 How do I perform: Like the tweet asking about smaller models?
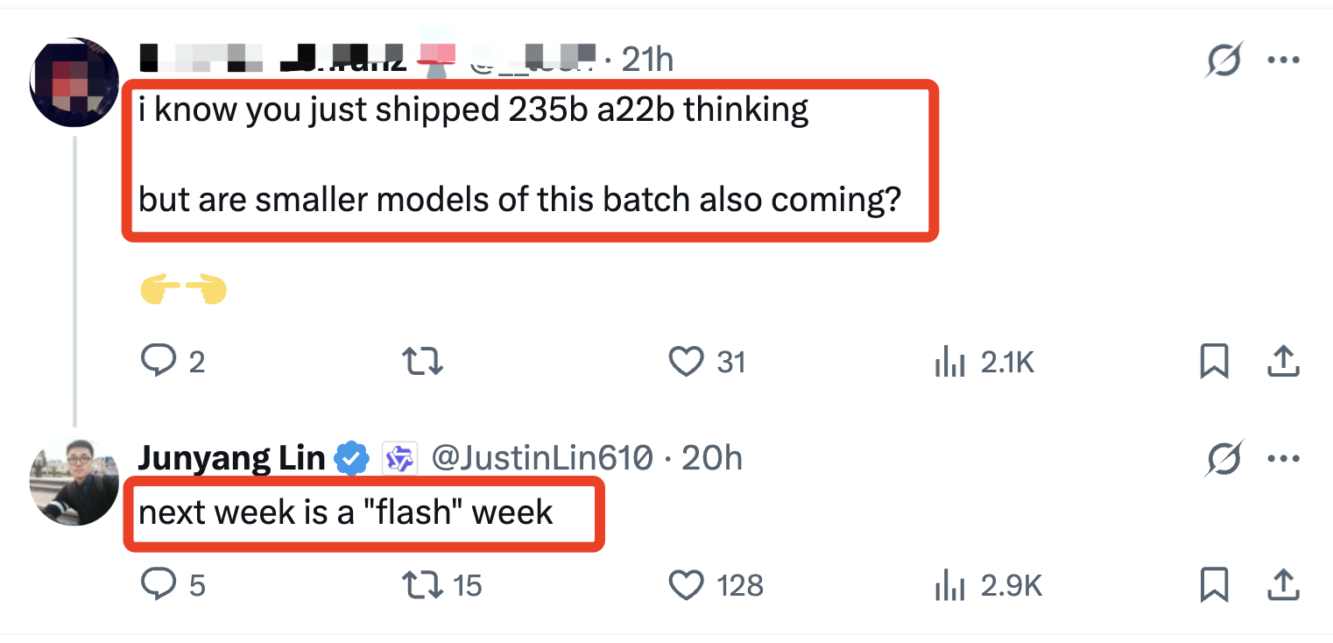point(687,361)
